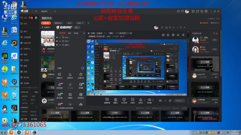Click the notification bell above preview
The image size is (241, 135).
(x=178, y=35)
